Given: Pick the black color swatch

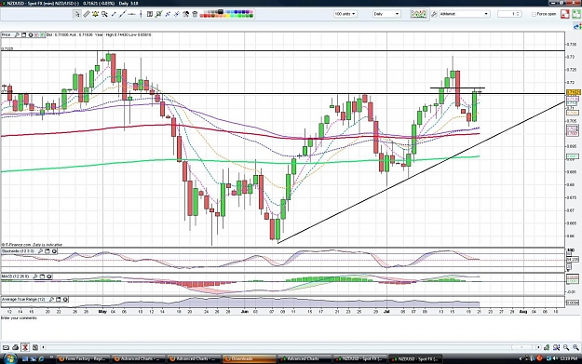Looking at the screenshot, I should pyautogui.click(x=221, y=12).
